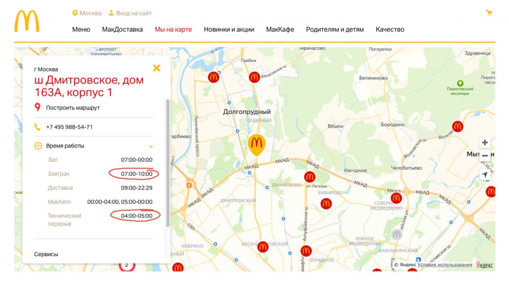Select the restaurant marker in Бескудниковский
Image resolution: width=509 pixels, height=285 pixels.
point(263,247)
